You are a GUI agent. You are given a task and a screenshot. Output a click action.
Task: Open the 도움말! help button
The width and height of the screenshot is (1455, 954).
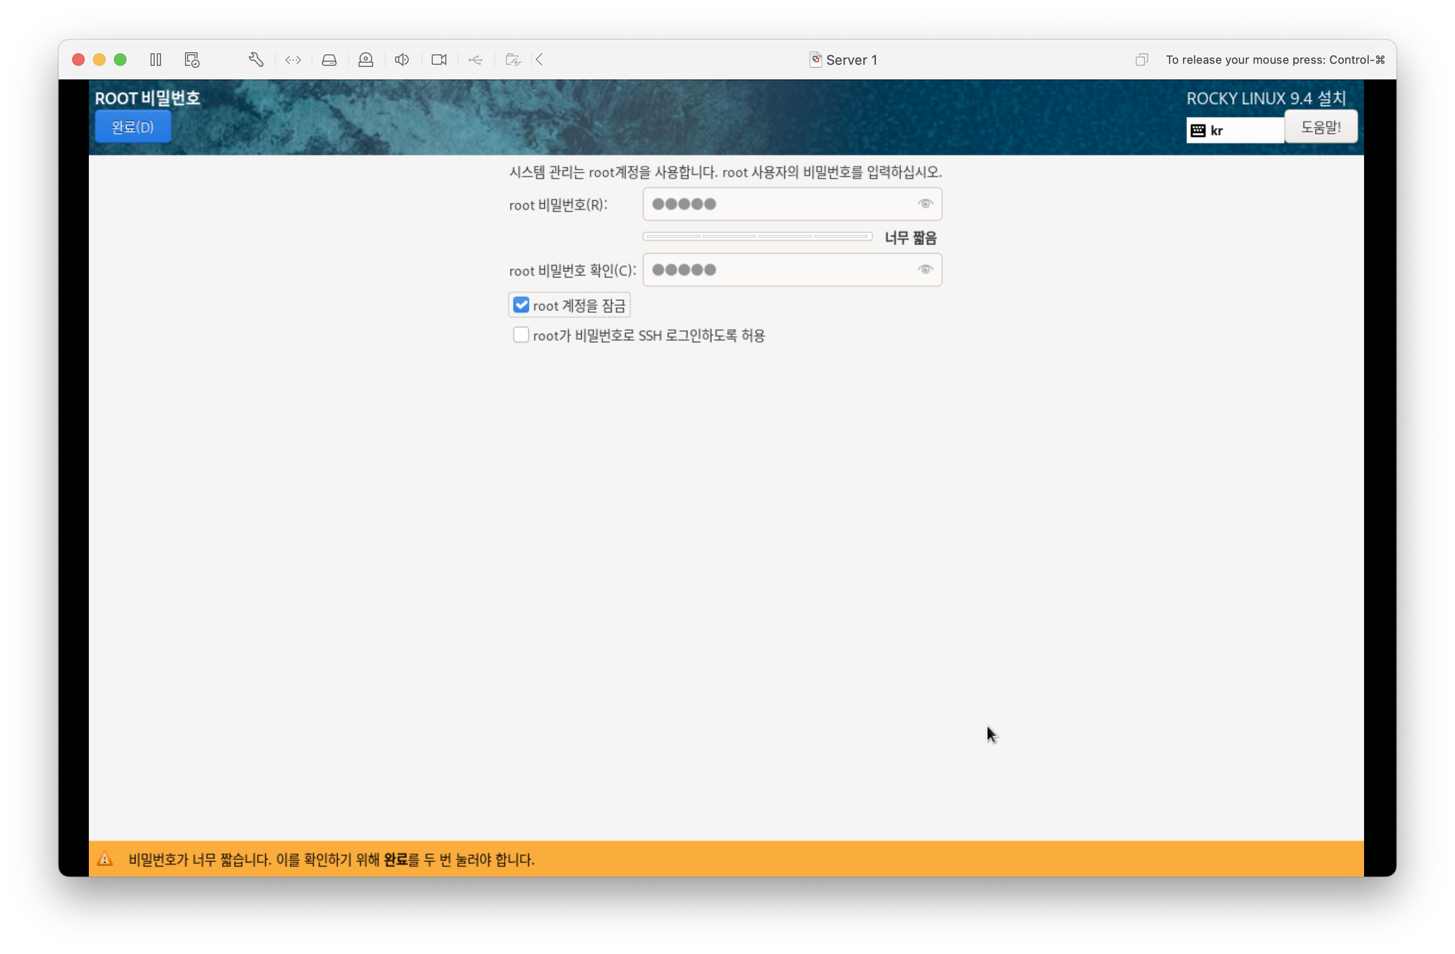(1321, 126)
